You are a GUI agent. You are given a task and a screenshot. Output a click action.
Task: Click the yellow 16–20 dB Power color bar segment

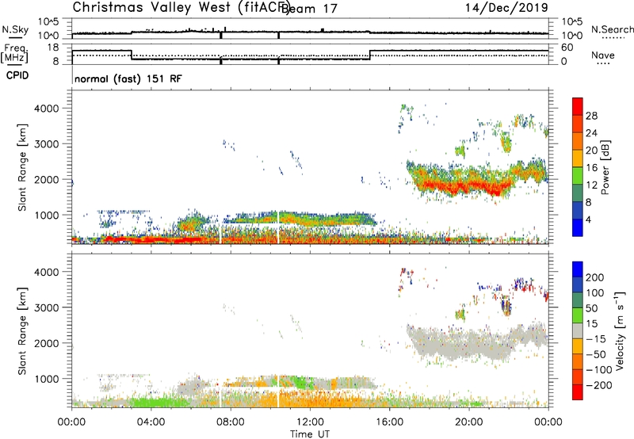(578, 158)
